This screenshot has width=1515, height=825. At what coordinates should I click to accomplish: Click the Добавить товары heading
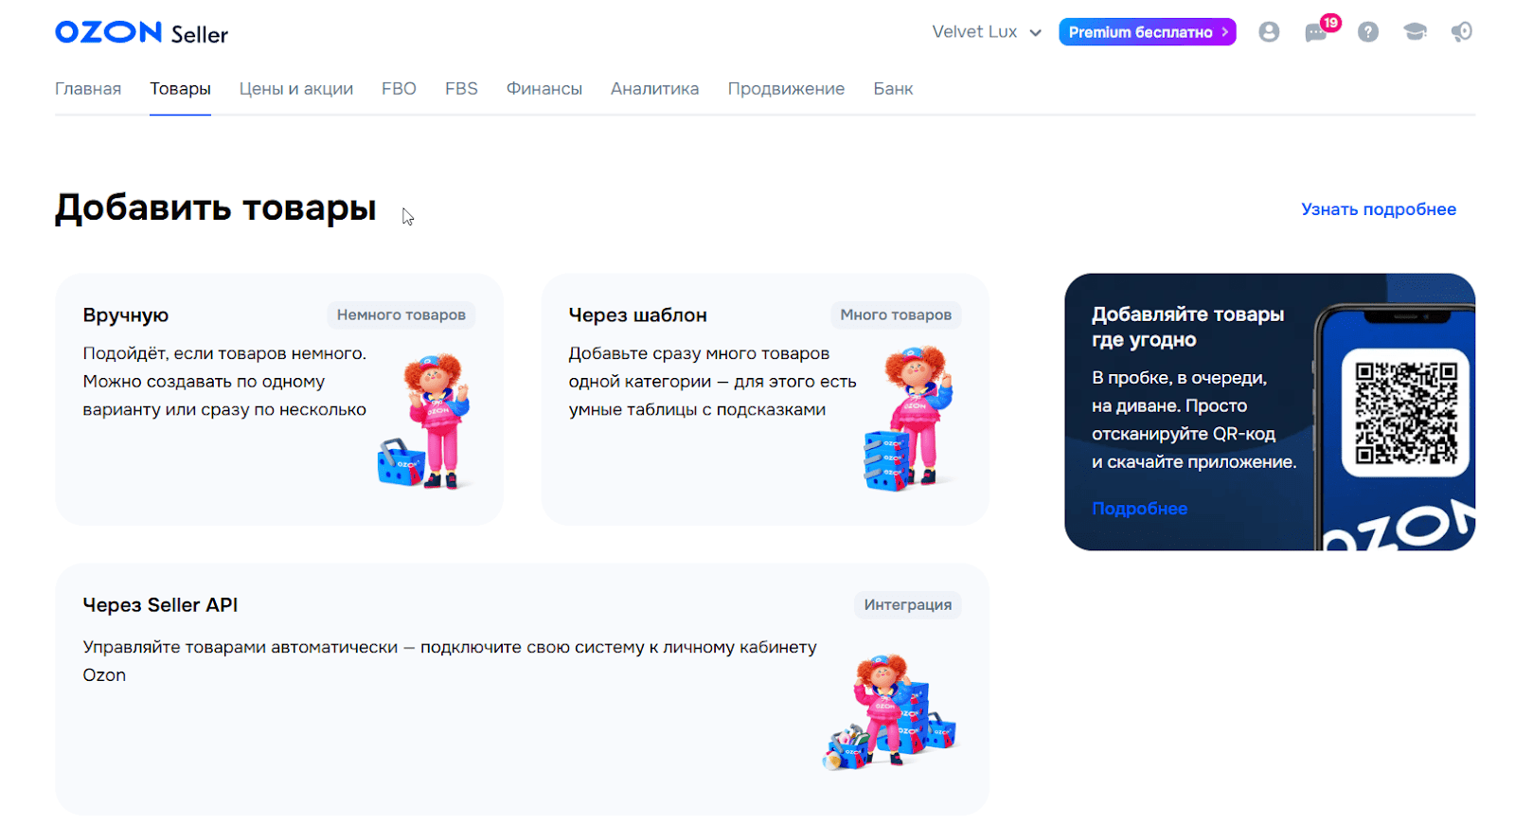click(x=216, y=208)
